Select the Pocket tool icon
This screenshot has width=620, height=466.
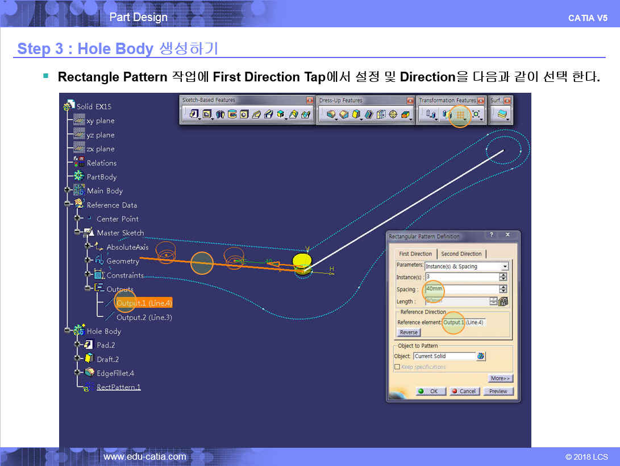[207, 114]
